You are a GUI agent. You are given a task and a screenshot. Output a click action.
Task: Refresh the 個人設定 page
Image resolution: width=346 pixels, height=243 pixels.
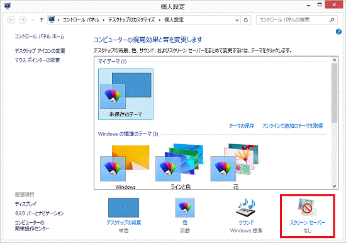tap(245, 20)
